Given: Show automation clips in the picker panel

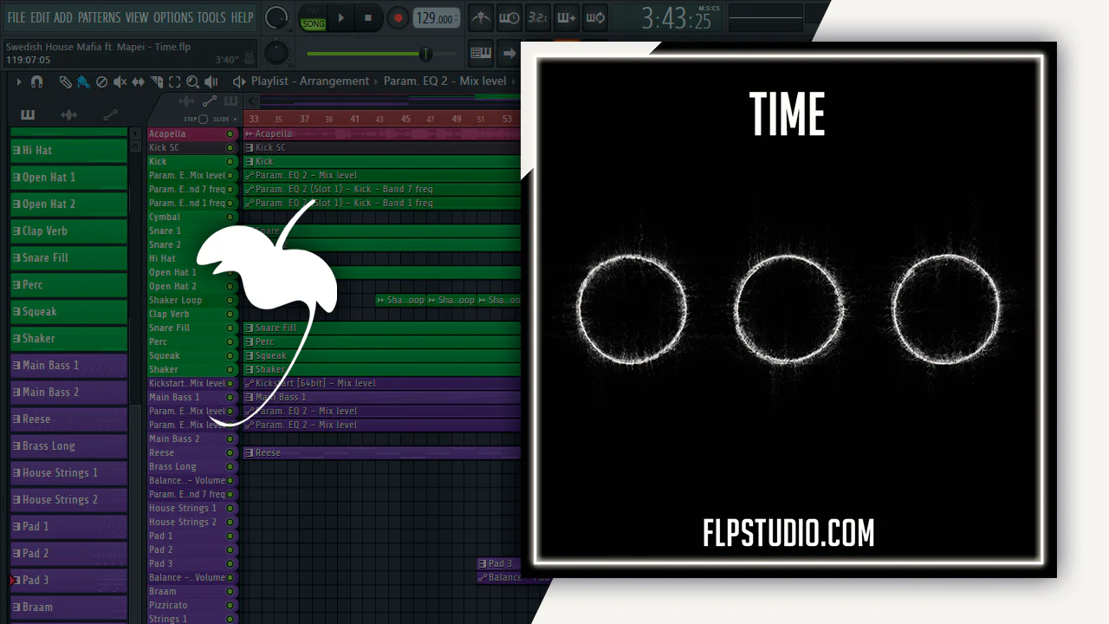Looking at the screenshot, I should (x=110, y=114).
